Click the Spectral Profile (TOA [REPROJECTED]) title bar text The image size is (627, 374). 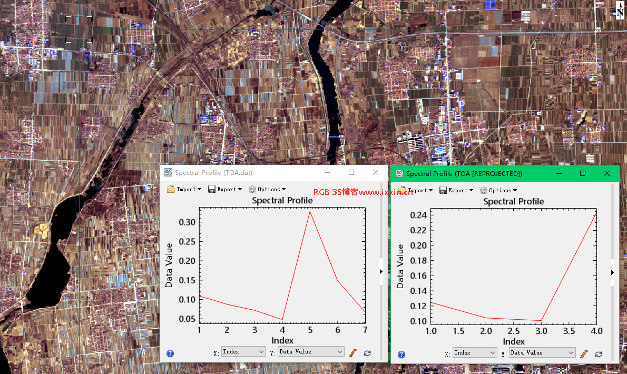point(464,173)
